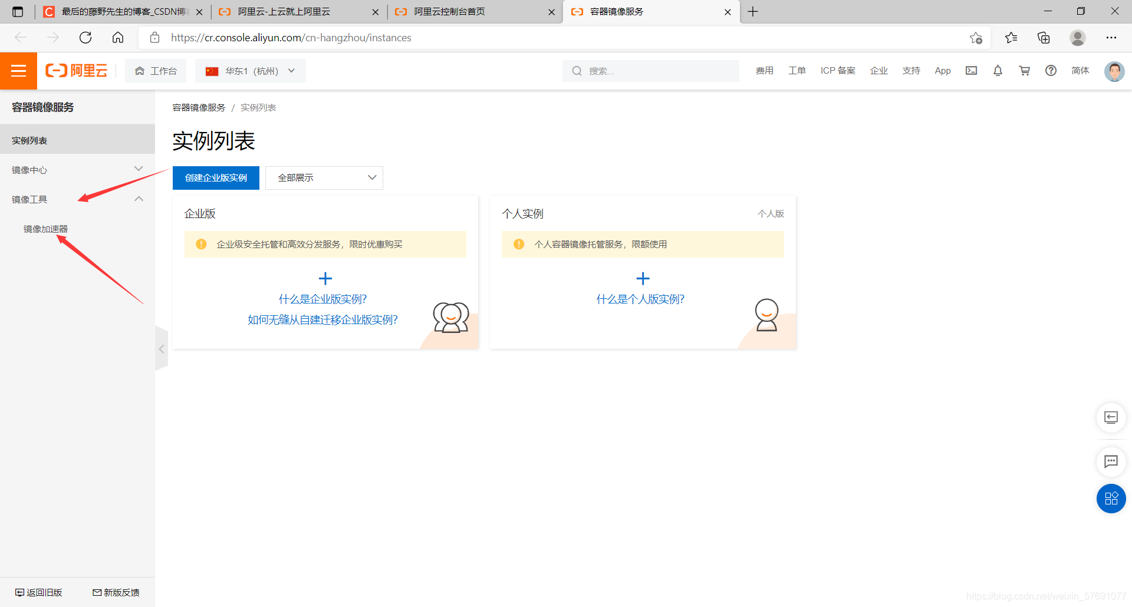Close the 容器镜像服务 tab
The image size is (1132, 607).
coord(728,12)
